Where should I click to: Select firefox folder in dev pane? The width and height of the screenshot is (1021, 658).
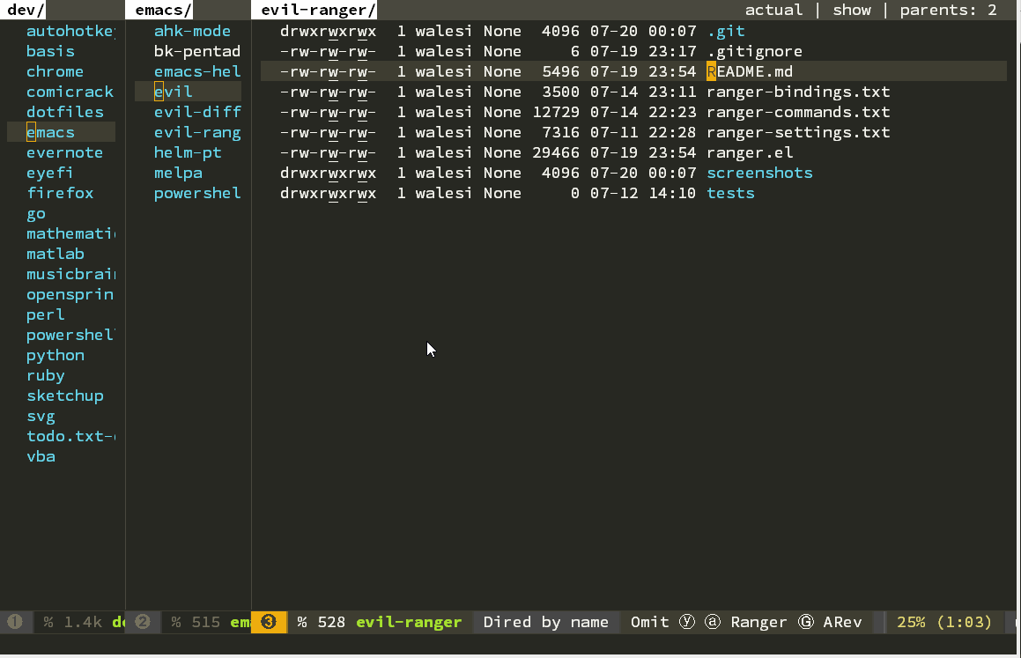click(x=60, y=193)
